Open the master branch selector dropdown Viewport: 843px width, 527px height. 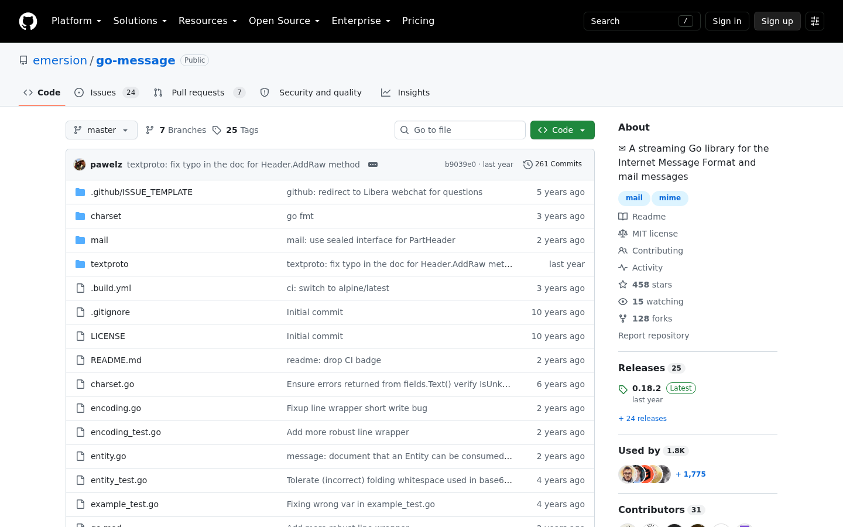point(101,130)
